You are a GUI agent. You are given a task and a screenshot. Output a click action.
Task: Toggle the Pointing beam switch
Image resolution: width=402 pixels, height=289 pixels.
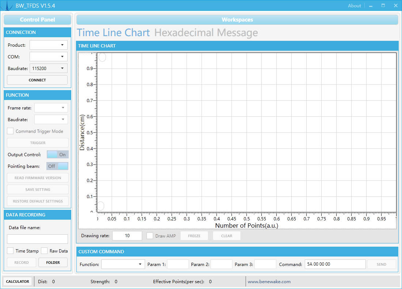57,166
